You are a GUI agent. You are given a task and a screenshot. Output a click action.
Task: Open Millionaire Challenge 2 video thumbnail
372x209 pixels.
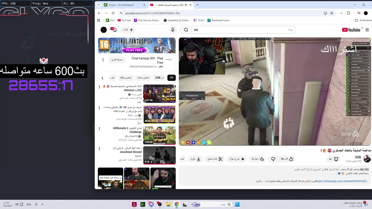(x=159, y=135)
